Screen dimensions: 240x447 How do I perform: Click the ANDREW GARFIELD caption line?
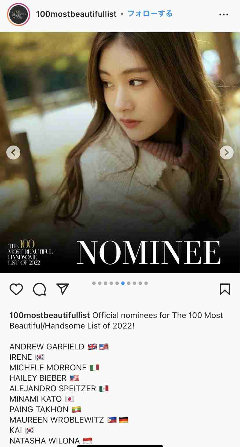coord(59,347)
